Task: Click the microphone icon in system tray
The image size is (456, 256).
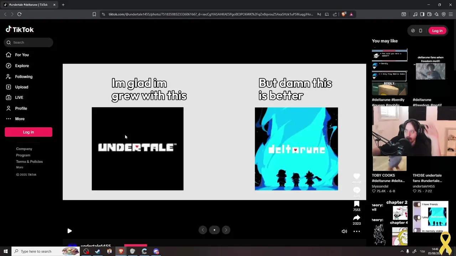Action: point(408,251)
